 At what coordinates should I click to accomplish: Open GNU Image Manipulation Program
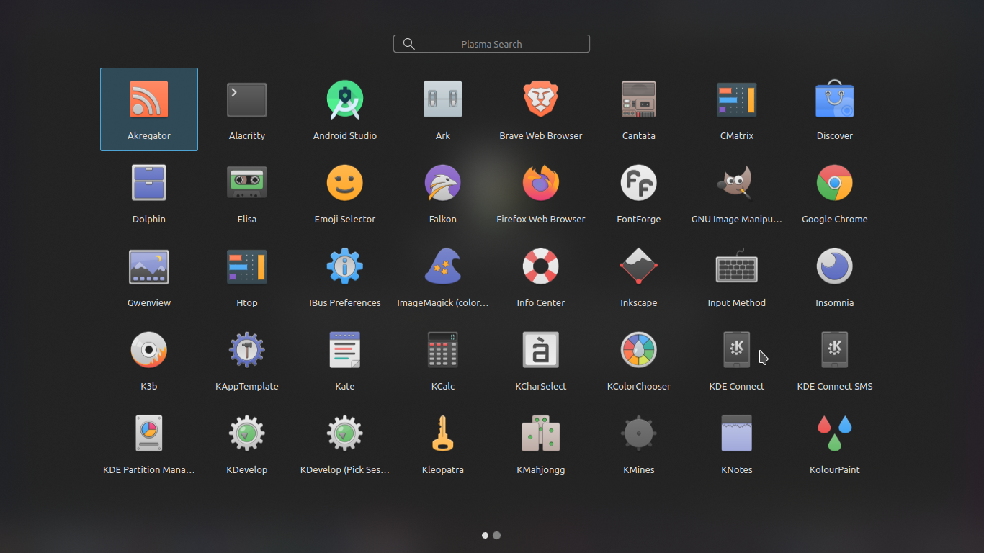tap(737, 193)
